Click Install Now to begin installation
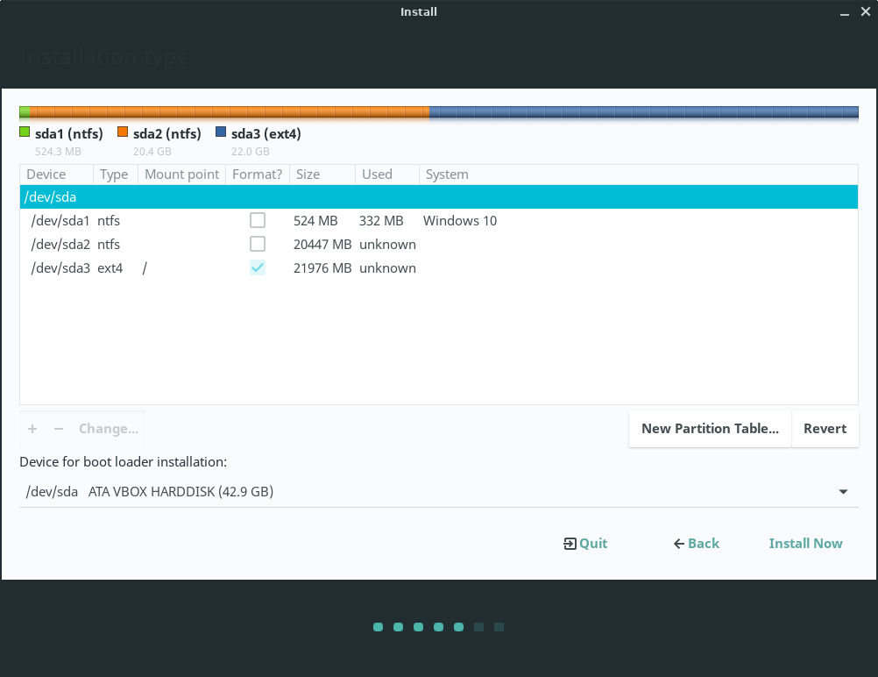Image resolution: width=878 pixels, height=677 pixels. coord(805,544)
